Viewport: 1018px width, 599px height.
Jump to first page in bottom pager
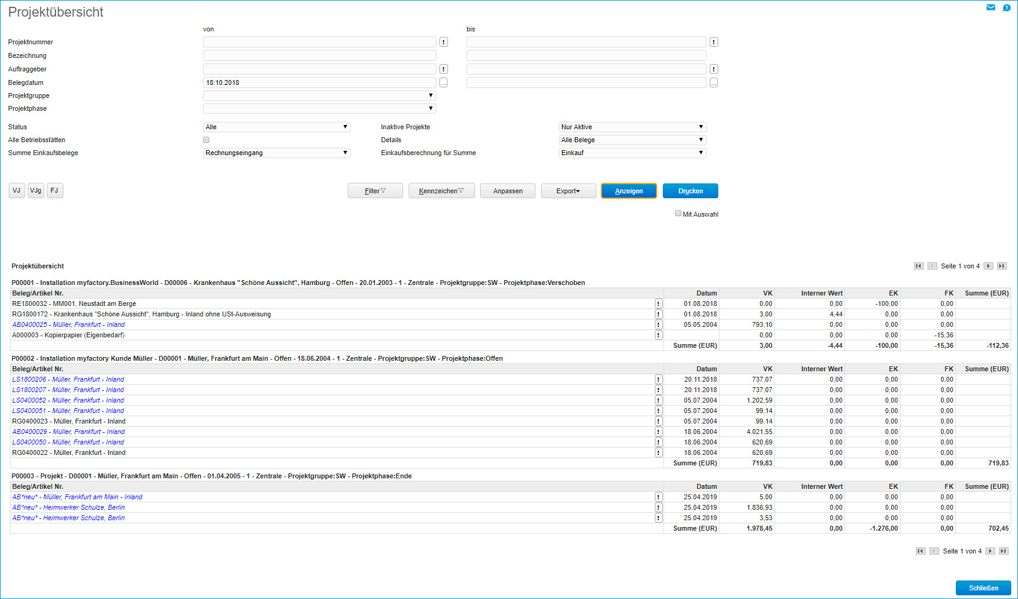pyautogui.click(x=920, y=551)
